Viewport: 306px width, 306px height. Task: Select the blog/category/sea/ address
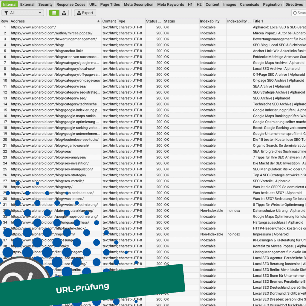[x=49, y=86]
